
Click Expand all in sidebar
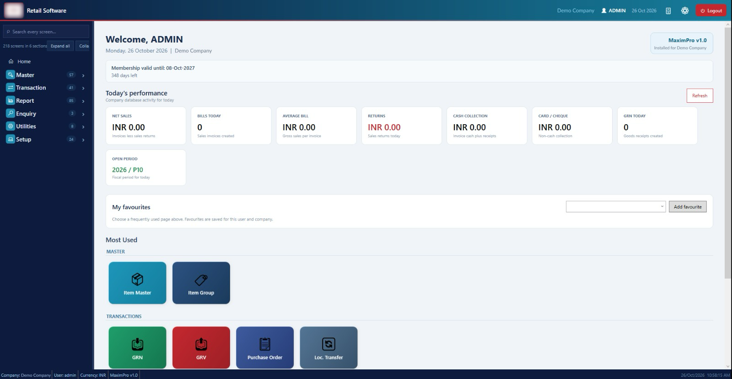click(60, 46)
